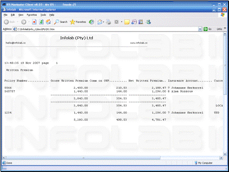This screenshot has width=229, height=172.
Task: Click the Refresh page icon
Action: click(41, 22)
